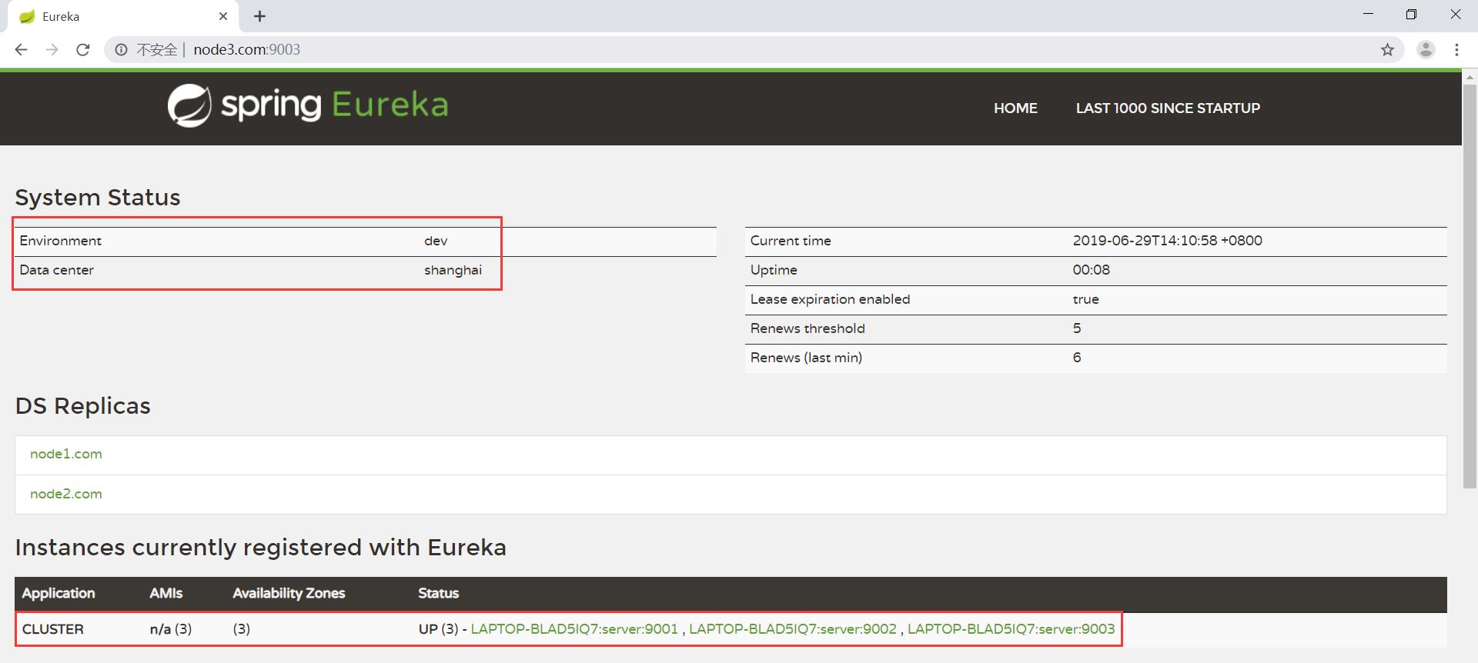Open instance LAPTOP-BLAD5IQ7:server:9002 link
The width and height of the screenshot is (1478, 663).
pyautogui.click(x=793, y=629)
